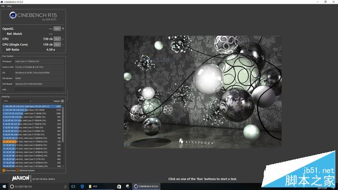Click the Your Score orange legend swatch
This screenshot has height=190, width=338.
(4, 170)
